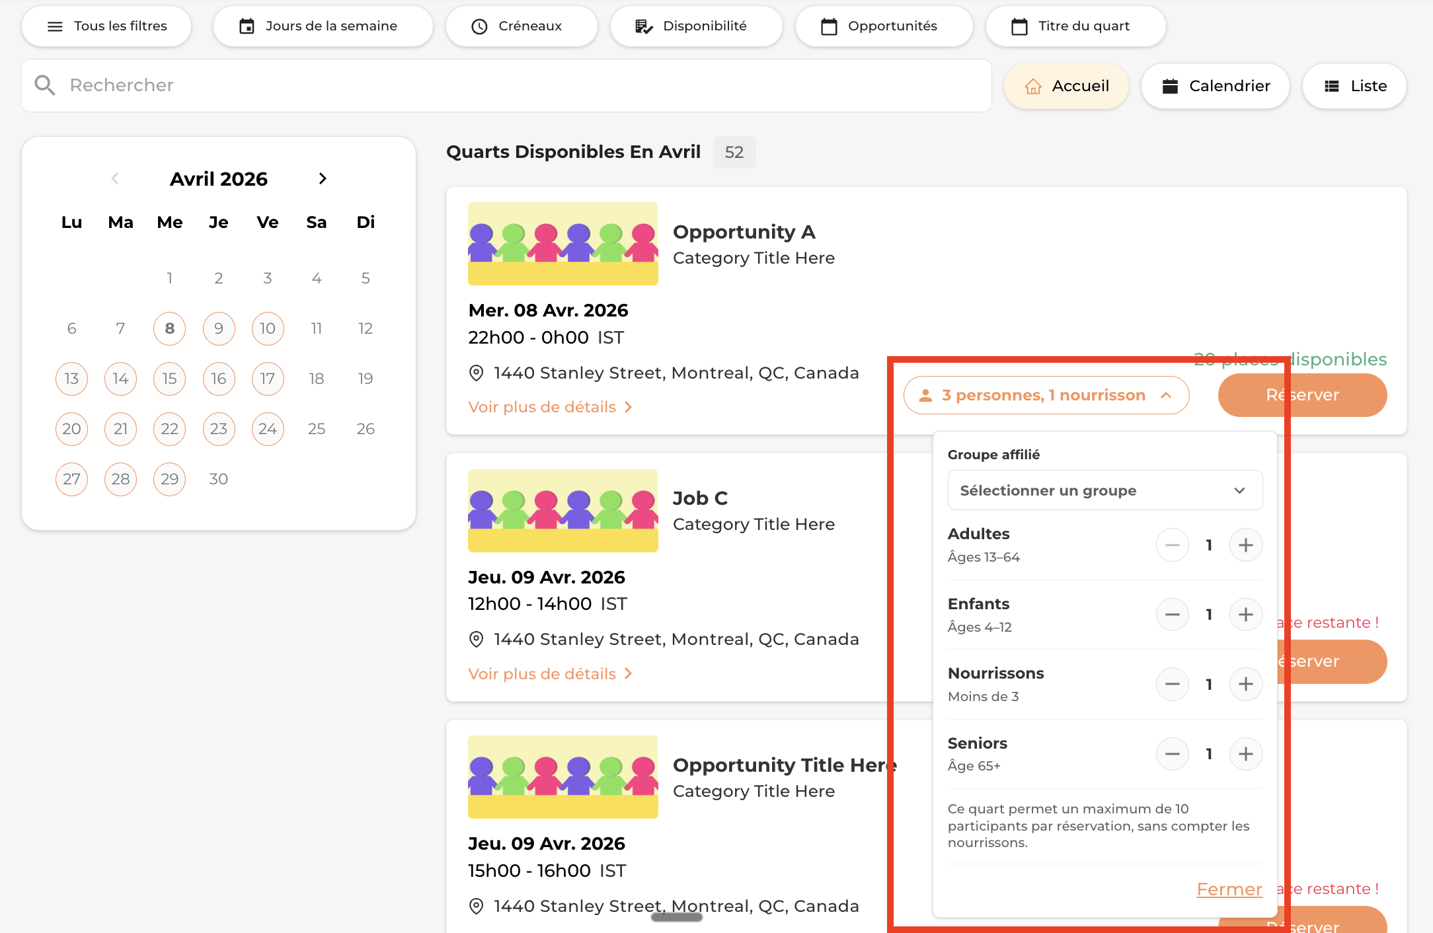Switch to Liste view
Image resolution: width=1433 pixels, height=933 pixels.
tap(1354, 86)
